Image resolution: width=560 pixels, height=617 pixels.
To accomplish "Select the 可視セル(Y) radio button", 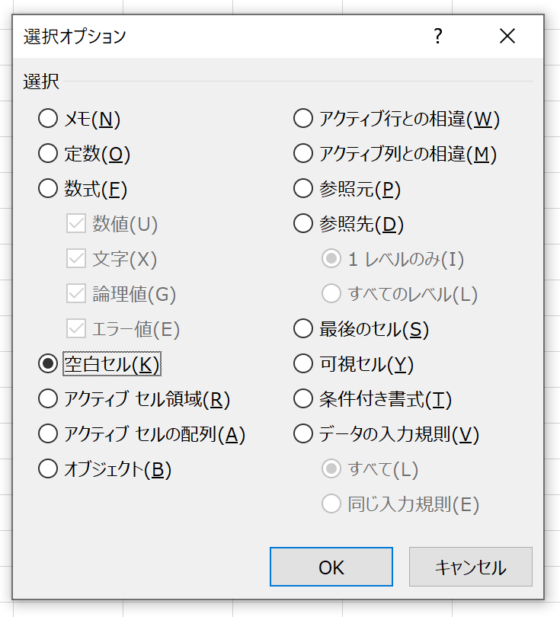I will pyautogui.click(x=303, y=364).
